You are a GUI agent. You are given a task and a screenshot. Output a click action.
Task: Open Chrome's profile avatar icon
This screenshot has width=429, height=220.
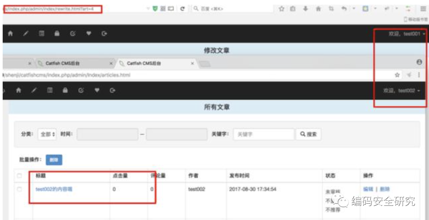419,62
